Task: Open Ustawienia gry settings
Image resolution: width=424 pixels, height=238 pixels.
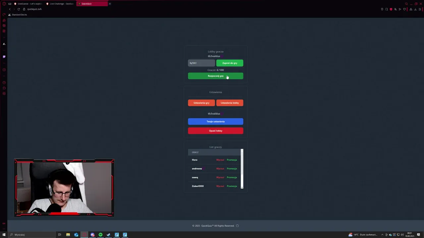Action: point(201,103)
